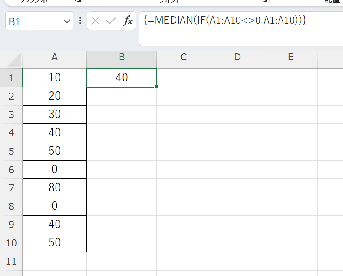
Task: Select the row 11 header
Action: tap(11, 261)
